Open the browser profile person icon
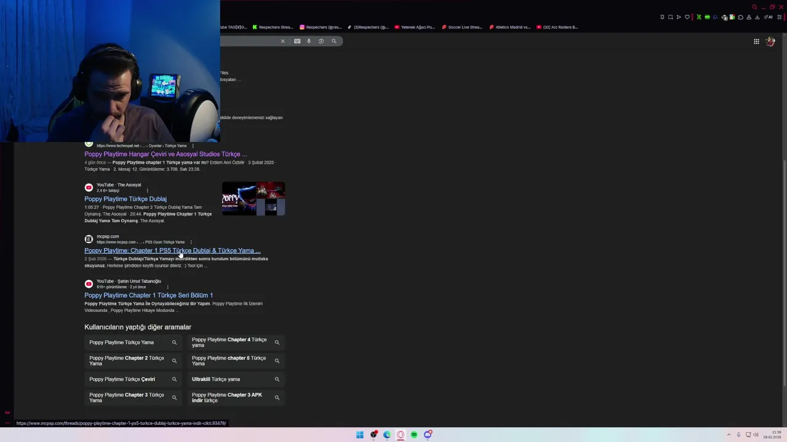 click(749, 17)
